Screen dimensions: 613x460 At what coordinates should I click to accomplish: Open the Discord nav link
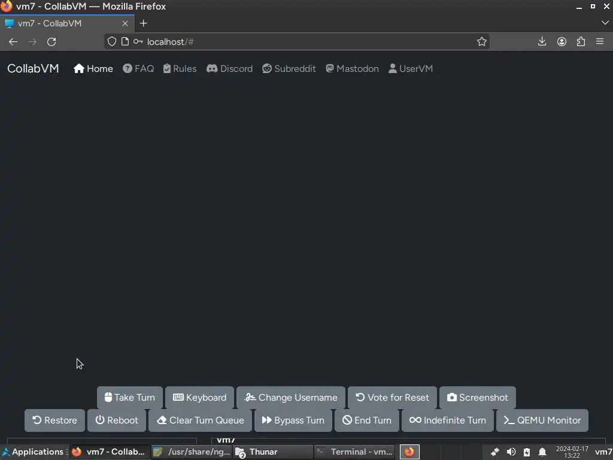pos(229,68)
